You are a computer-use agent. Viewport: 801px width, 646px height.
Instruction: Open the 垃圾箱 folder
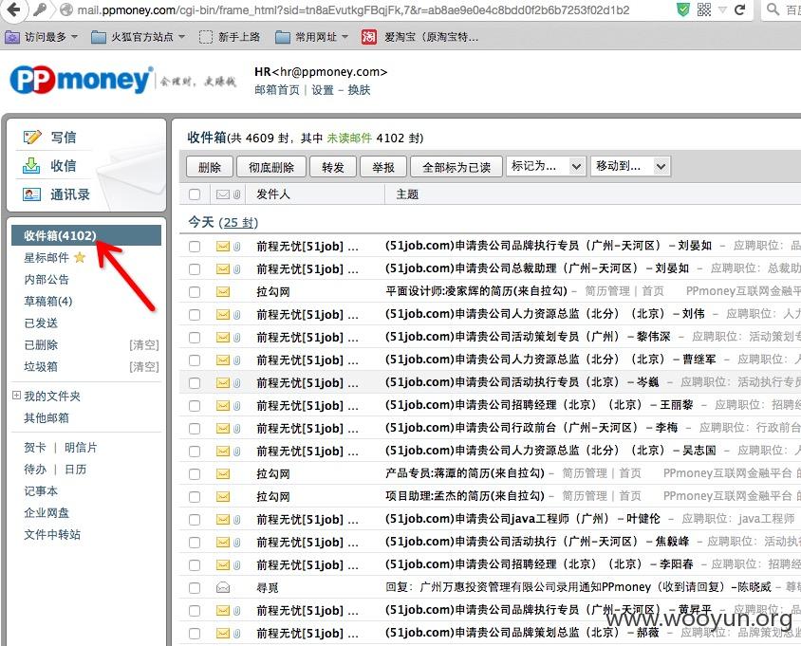(x=41, y=367)
